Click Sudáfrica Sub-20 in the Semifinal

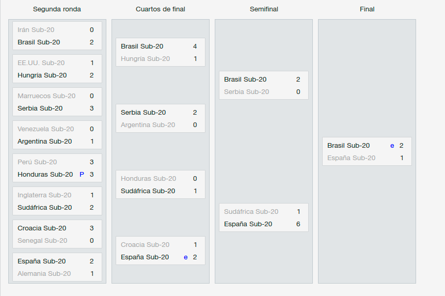tap(251, 212)
